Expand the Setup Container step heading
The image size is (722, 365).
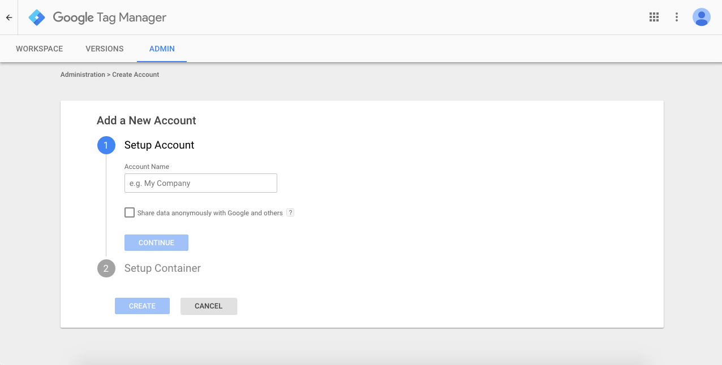pos(162,268)
